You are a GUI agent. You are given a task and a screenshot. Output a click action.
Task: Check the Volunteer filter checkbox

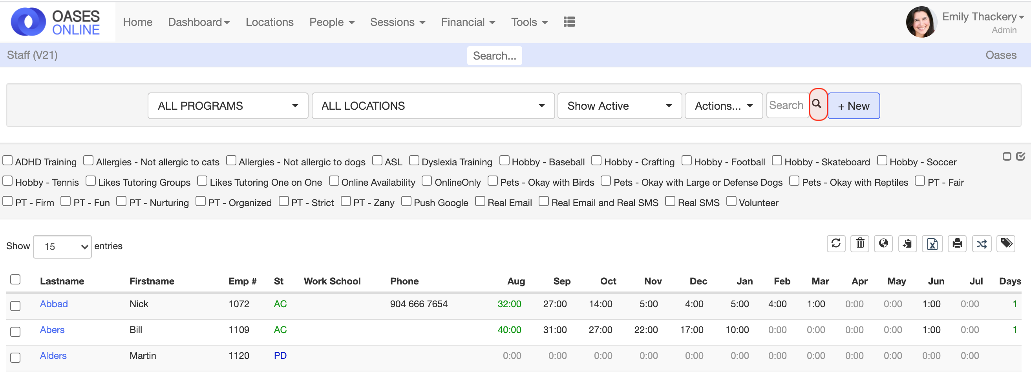731,202
